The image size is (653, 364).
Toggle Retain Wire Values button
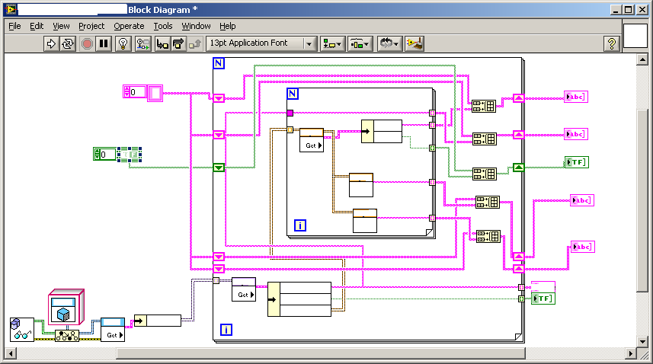[x=142, y=43]
